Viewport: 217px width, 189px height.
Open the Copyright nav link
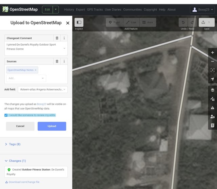[x=150, y=9]
